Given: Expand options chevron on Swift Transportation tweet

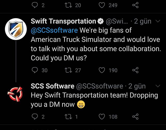Looking at the screenshot, I should point(158,21).
